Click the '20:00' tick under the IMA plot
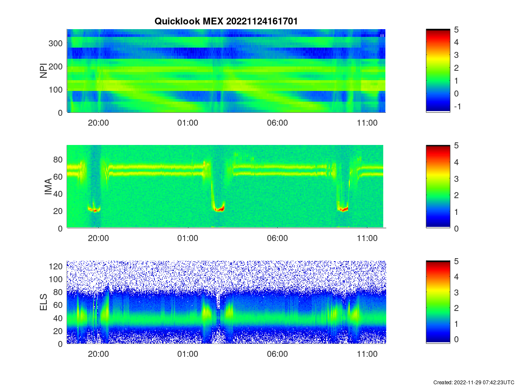The image size is (515, 386). tap(98, 238)
